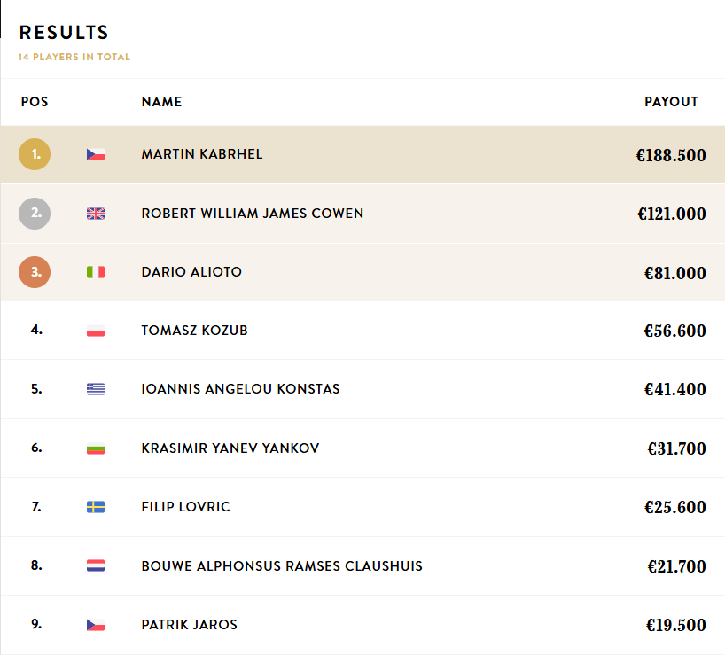Click the Results section heading
The image size is (725, 655).
pos(64,33)
